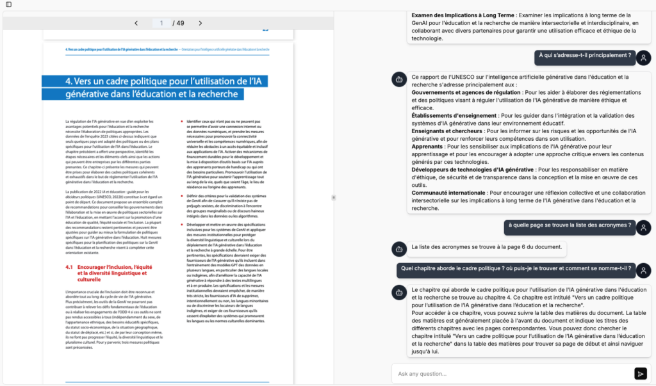Click the blue chapter 4 heading in the PDF

click(x=155, y=87)
